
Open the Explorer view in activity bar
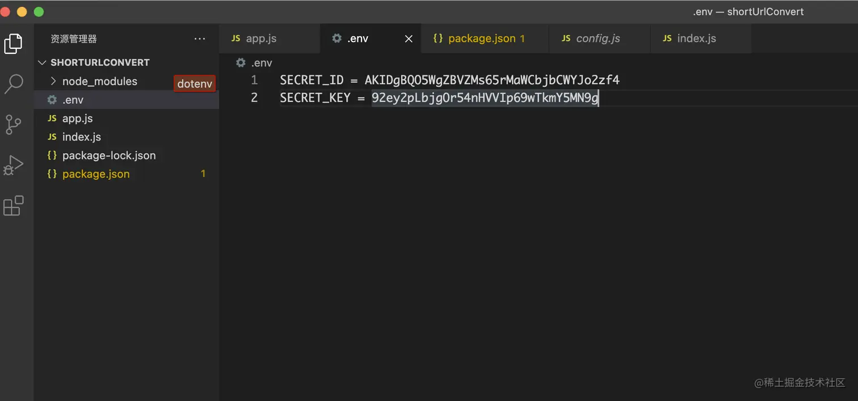pyautogui.click(x=14, y=44)
